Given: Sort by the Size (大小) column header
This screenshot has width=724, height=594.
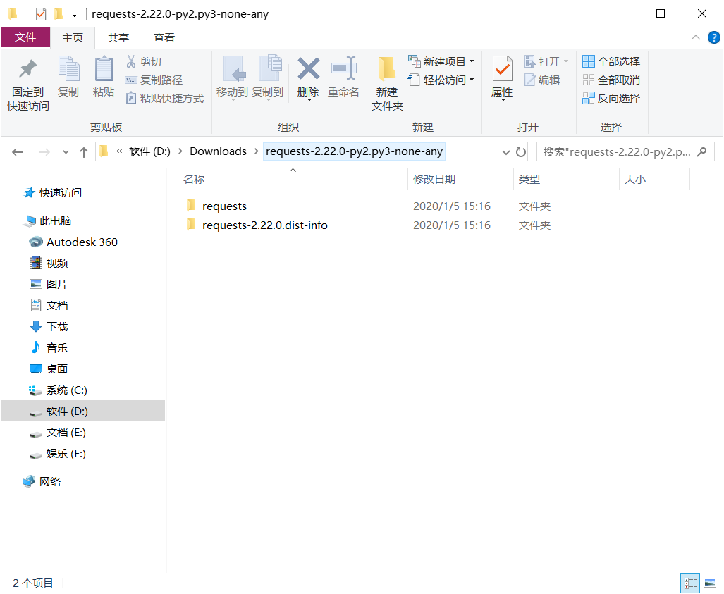Looking at the screenshot, I should coord(635,179).
